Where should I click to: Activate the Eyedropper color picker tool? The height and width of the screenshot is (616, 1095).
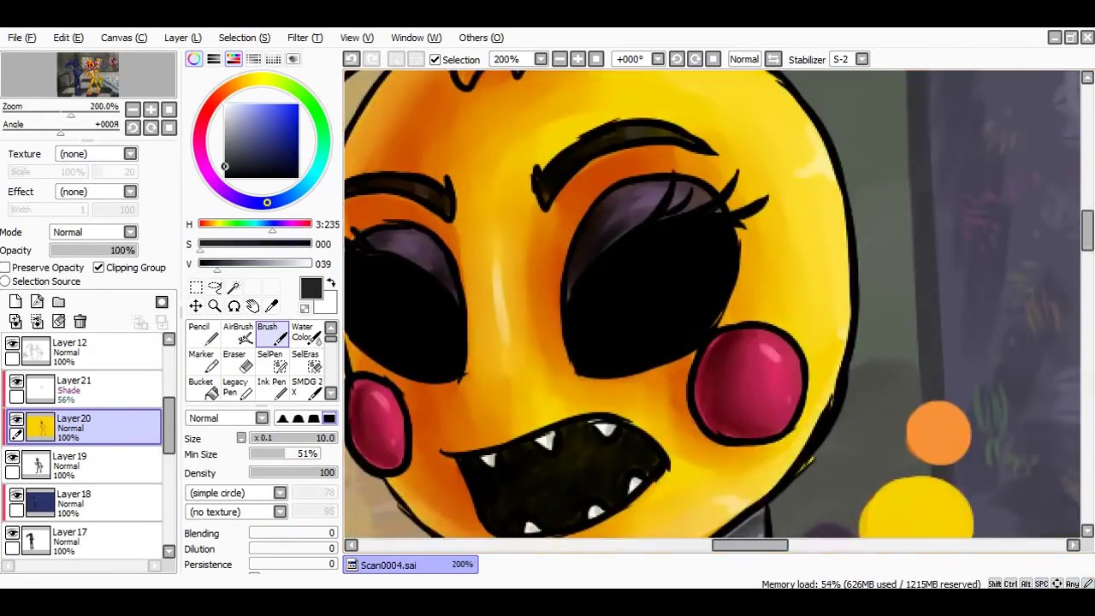pyautogui.click(x=271, y=306)
